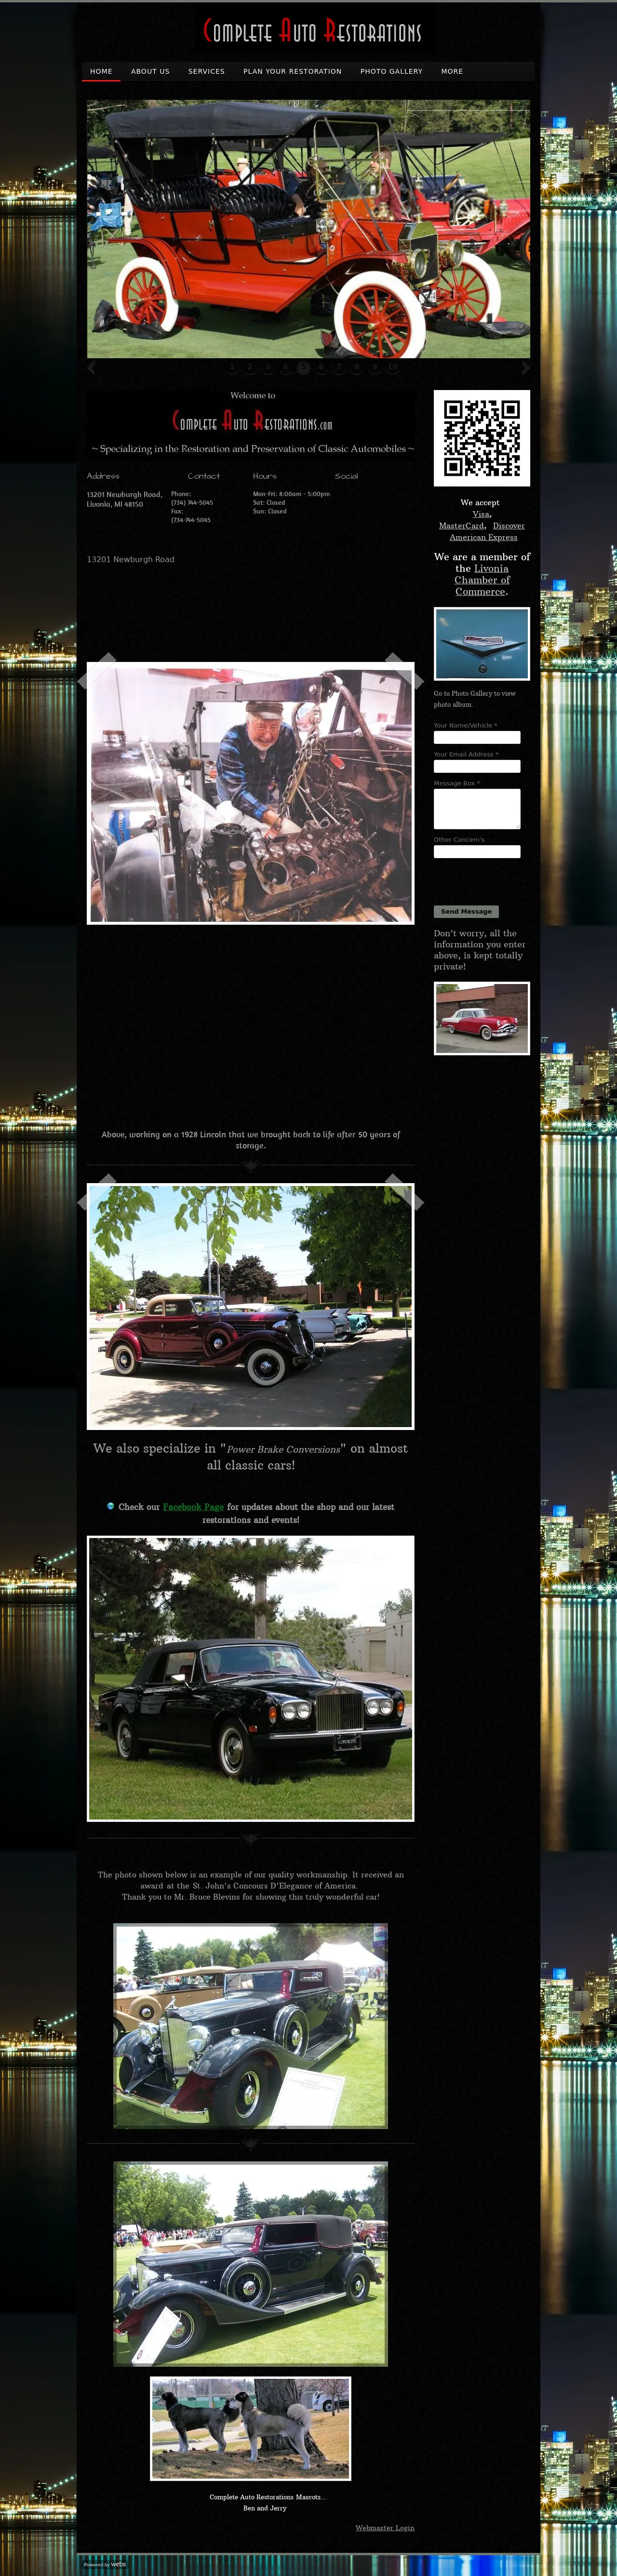Open the Services menu item
Viewport: 617px width, 2576px height.
(x=206, y=71)
